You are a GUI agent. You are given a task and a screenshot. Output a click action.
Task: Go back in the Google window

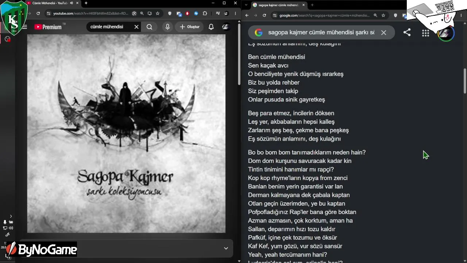coord(247,15)
